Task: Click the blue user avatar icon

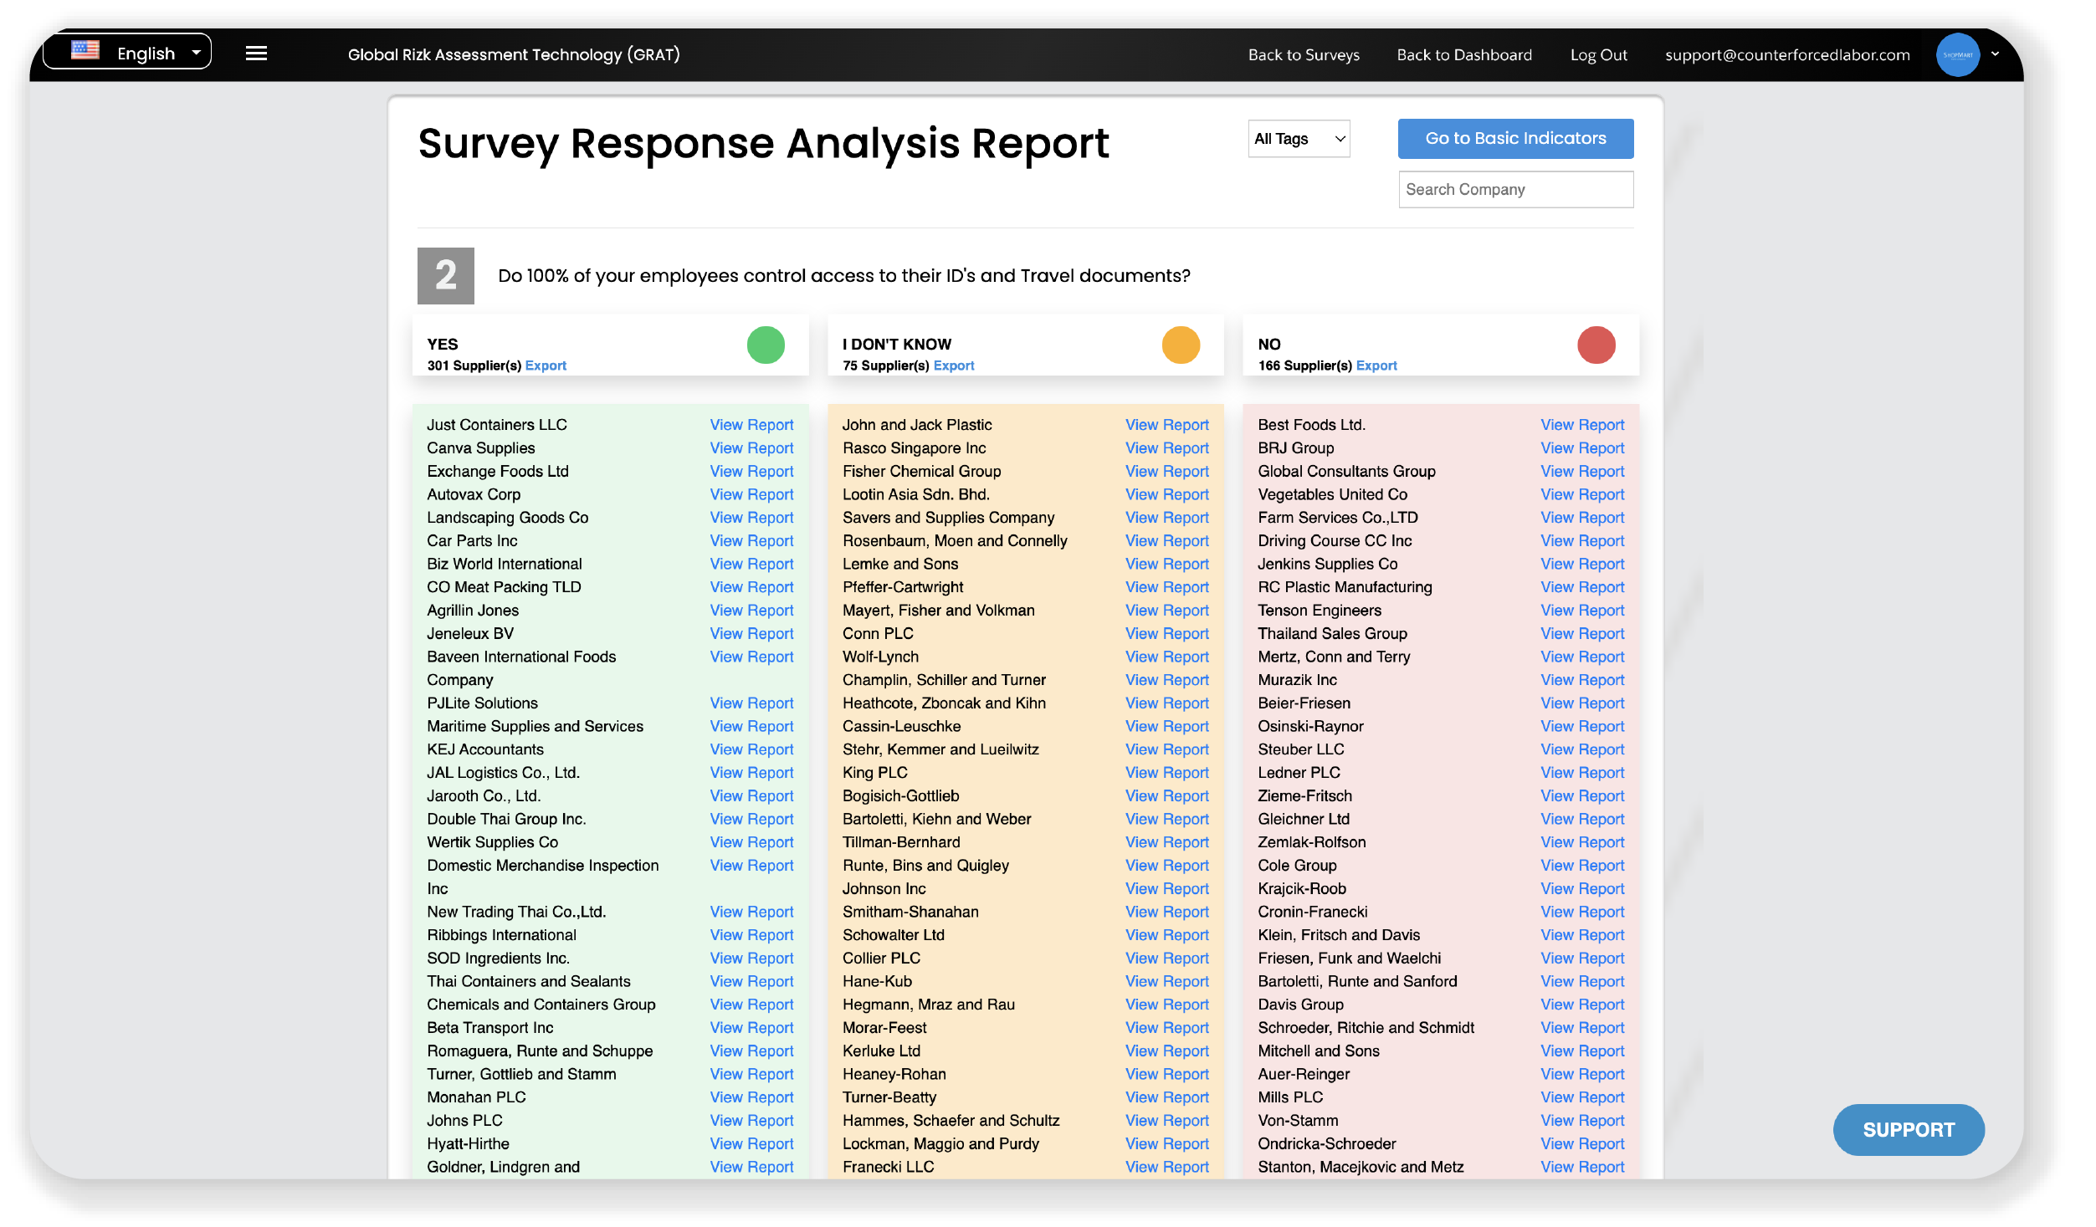Action: [x=1956, y=55]
